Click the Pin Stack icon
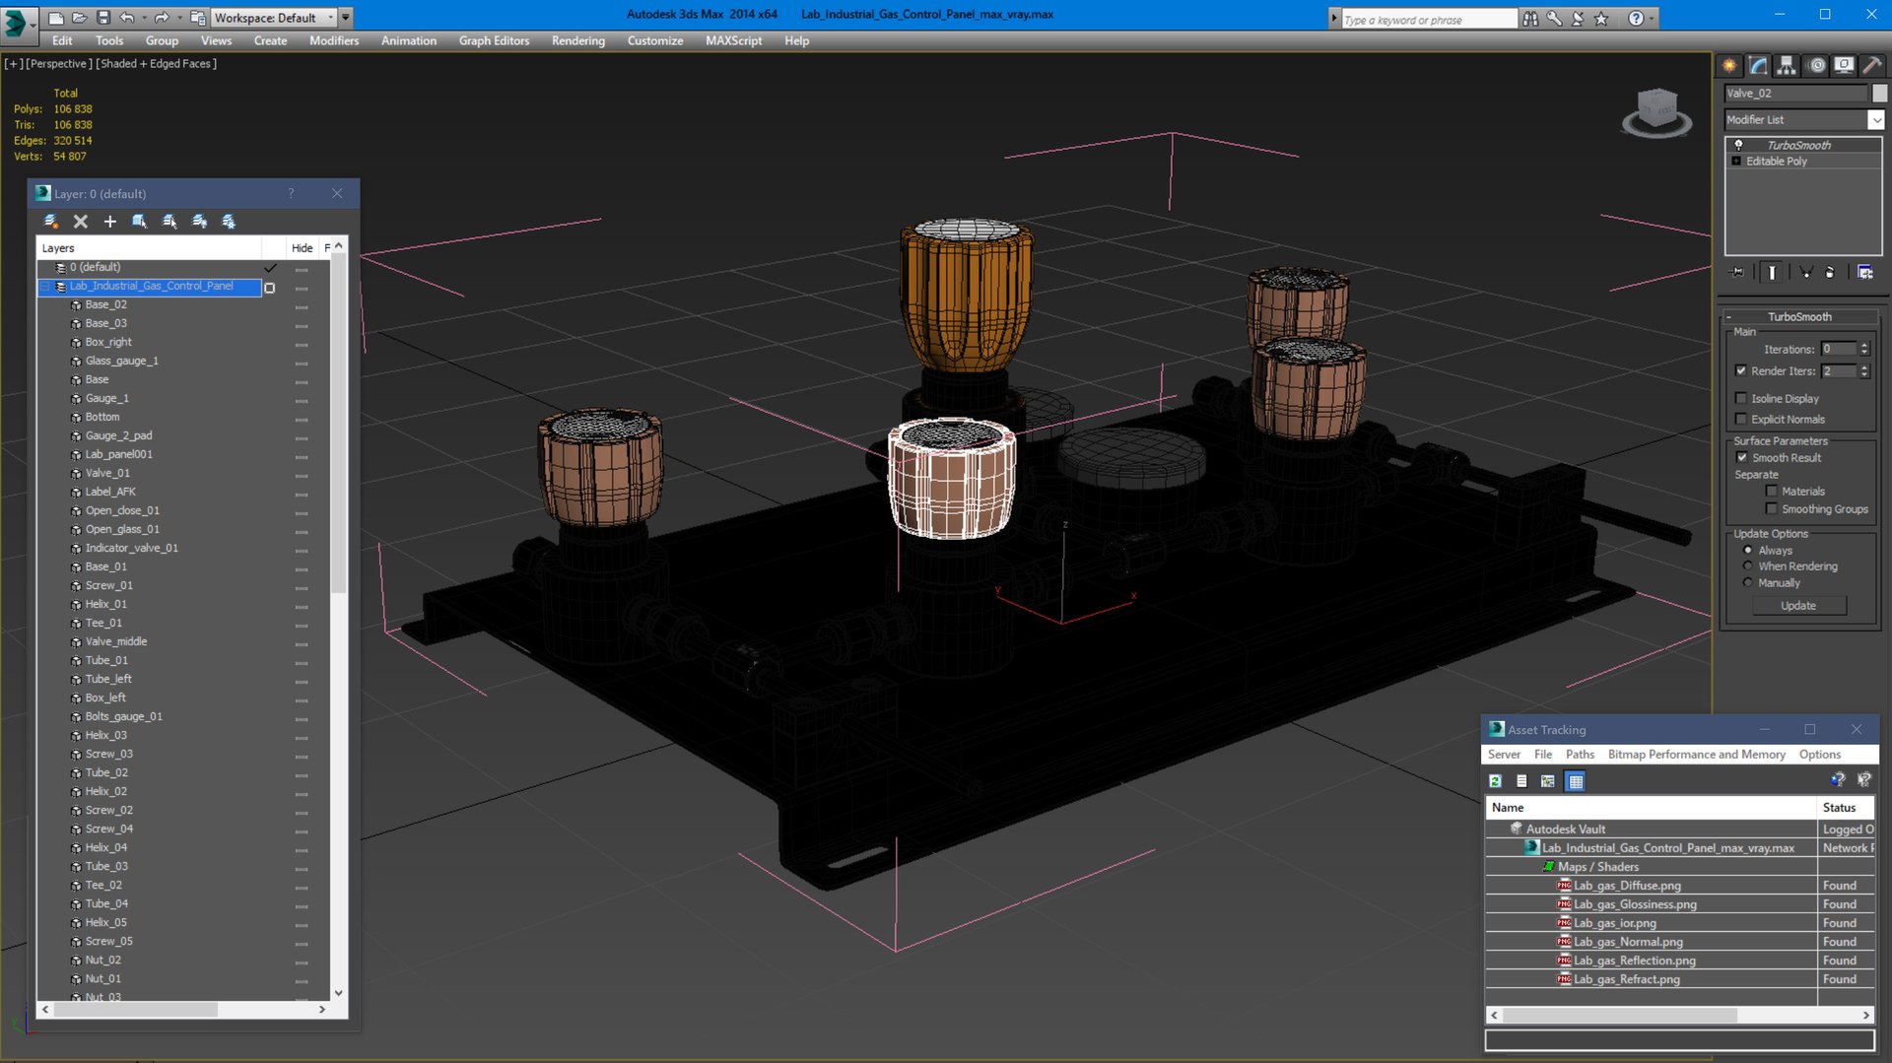 click(1737, 272)
